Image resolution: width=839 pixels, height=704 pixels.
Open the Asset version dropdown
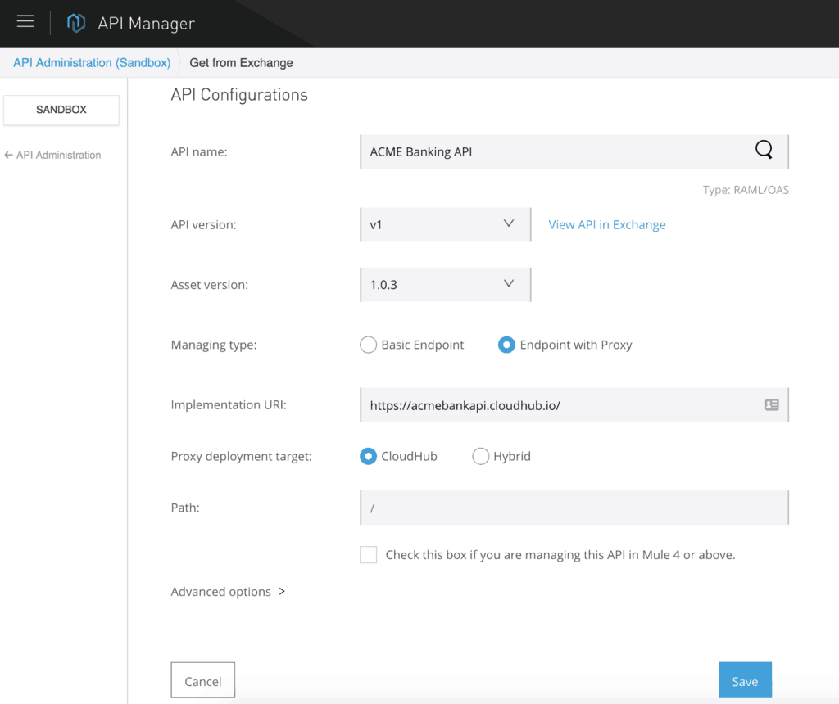(507, 284)
